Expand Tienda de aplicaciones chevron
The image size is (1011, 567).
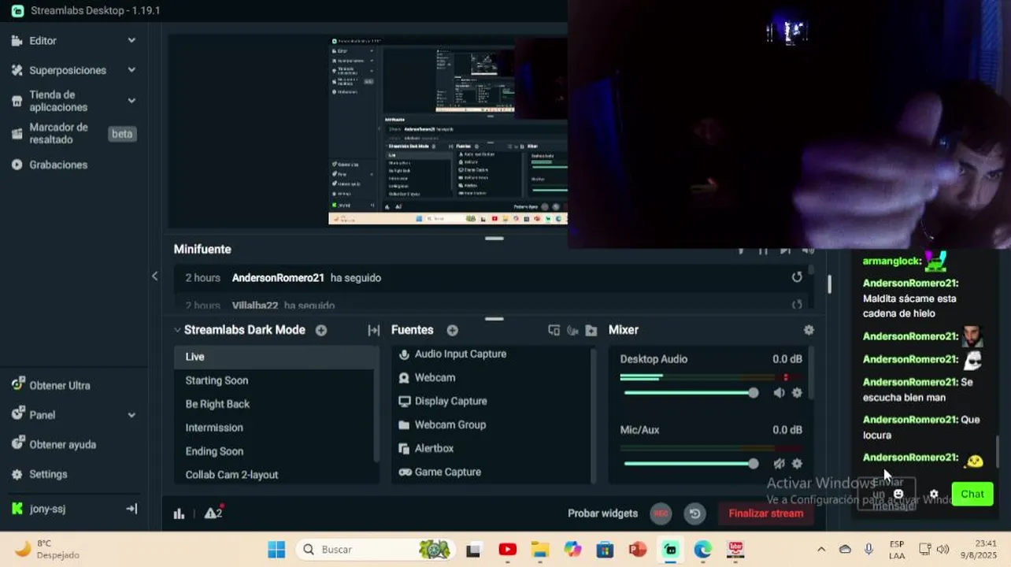tap(131, 101)
